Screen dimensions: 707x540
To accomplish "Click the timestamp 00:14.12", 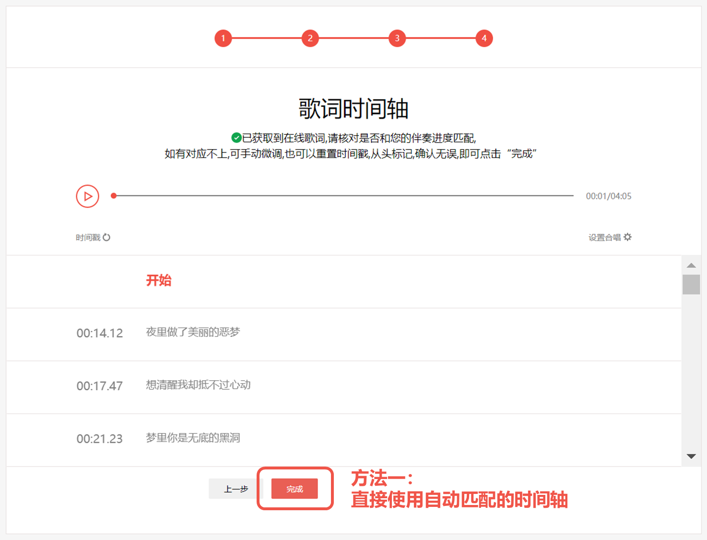I will (x=100, y=333).
